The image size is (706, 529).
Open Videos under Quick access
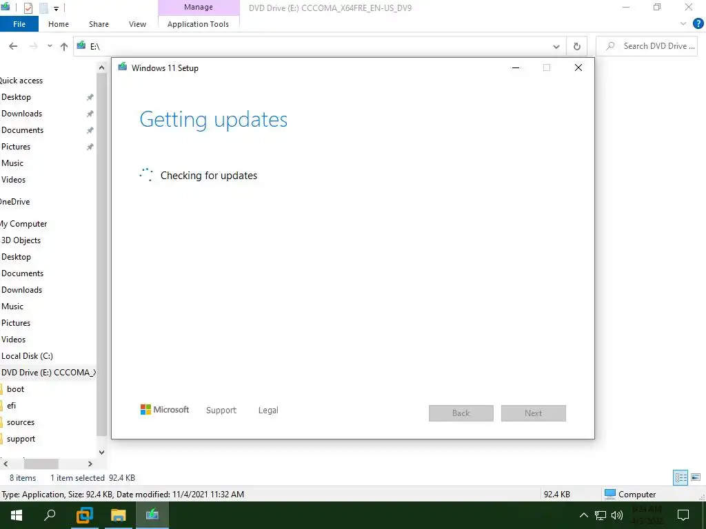(14, 180)
